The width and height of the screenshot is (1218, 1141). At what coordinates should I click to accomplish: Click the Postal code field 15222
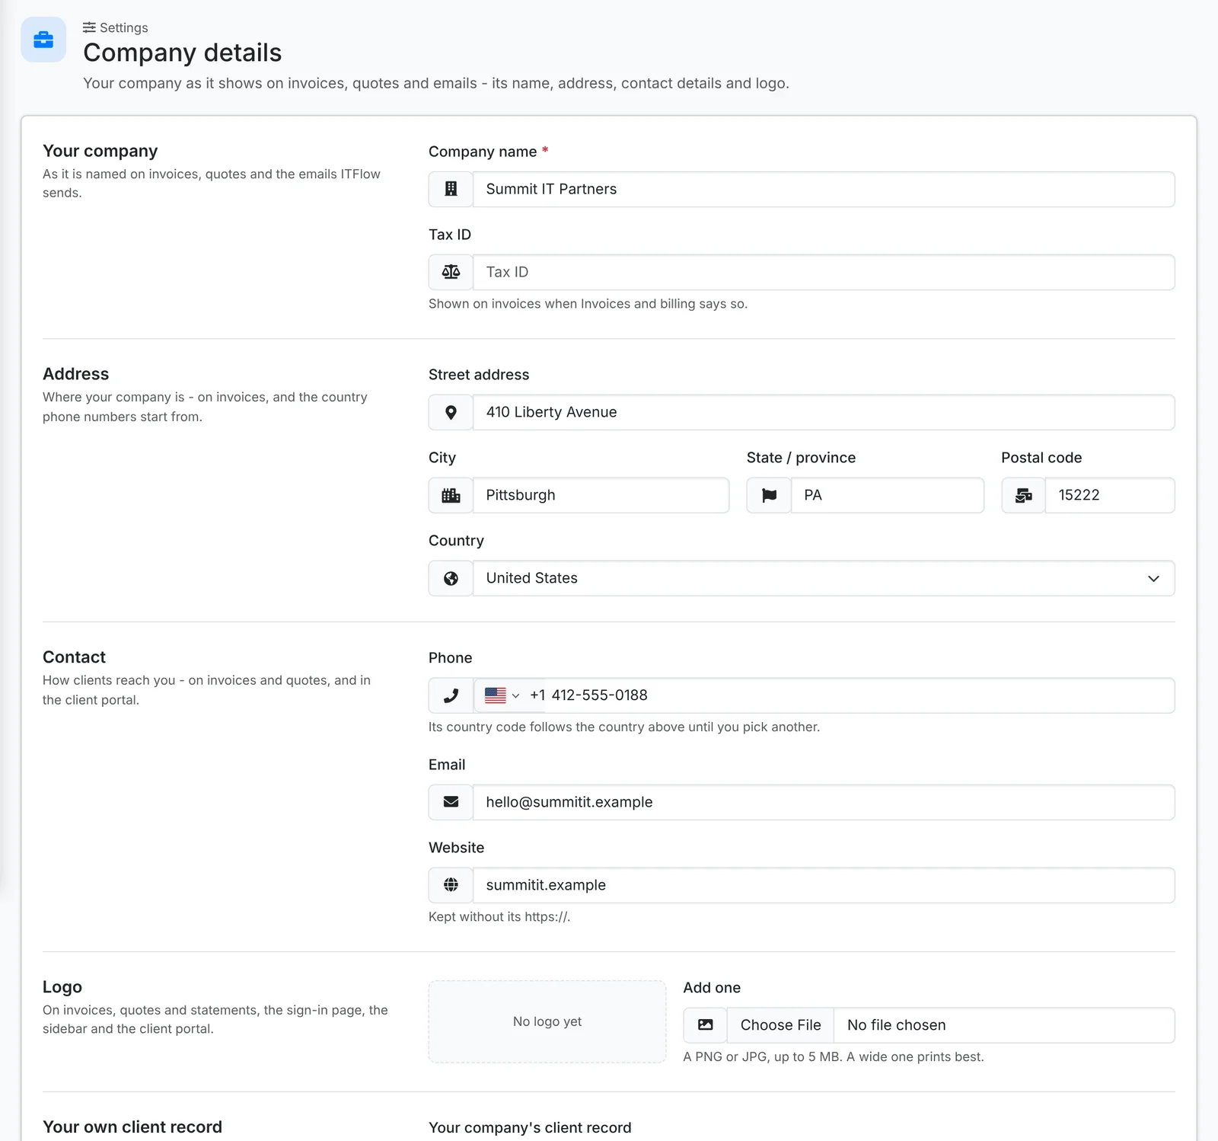point(1110,495)
